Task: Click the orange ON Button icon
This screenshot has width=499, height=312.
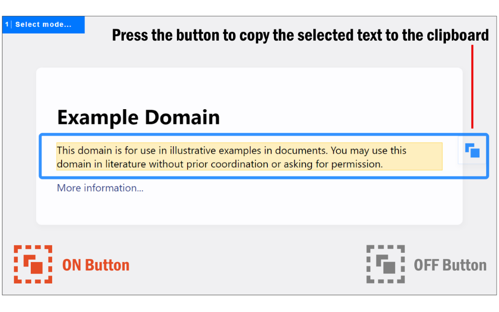Action: [x=33, y=264]
